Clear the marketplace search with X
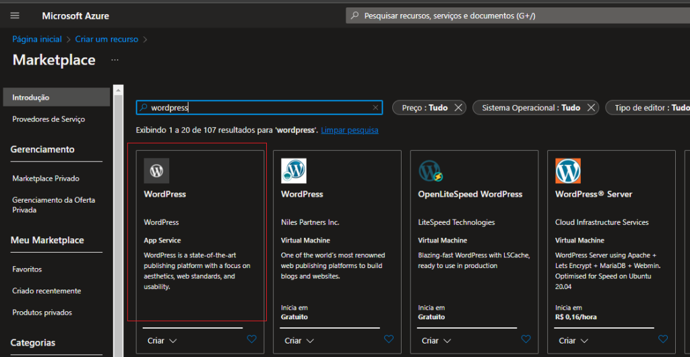Screen dimensions: 690x357 [x=375, y=108]
